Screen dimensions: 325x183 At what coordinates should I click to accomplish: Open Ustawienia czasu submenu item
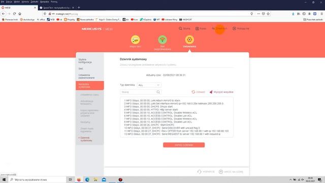[90, 95]
